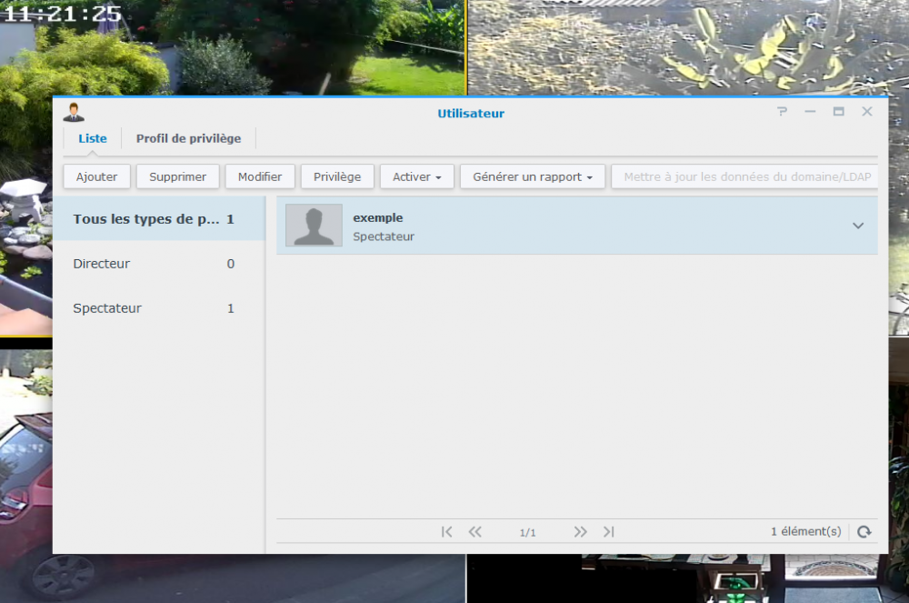Click the 11:21:25 camera timestamp
The image size is (909, 603).
pyautogui.click(x=62, y=14)
